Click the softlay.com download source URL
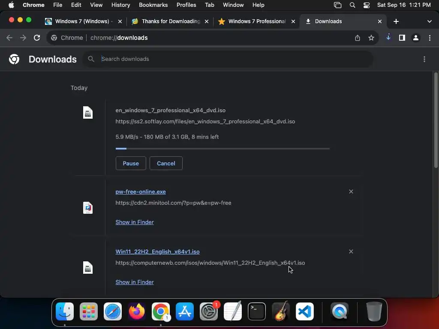Image resolution: width=439 pixels, height=329 pixels. pyautogui.click(x=205, y=121)
